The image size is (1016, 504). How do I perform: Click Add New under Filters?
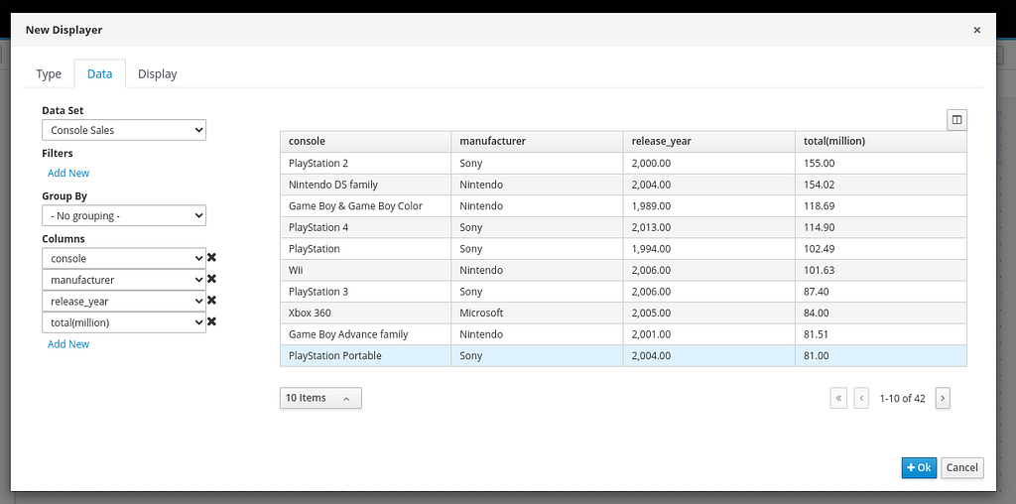coord(68,173)
